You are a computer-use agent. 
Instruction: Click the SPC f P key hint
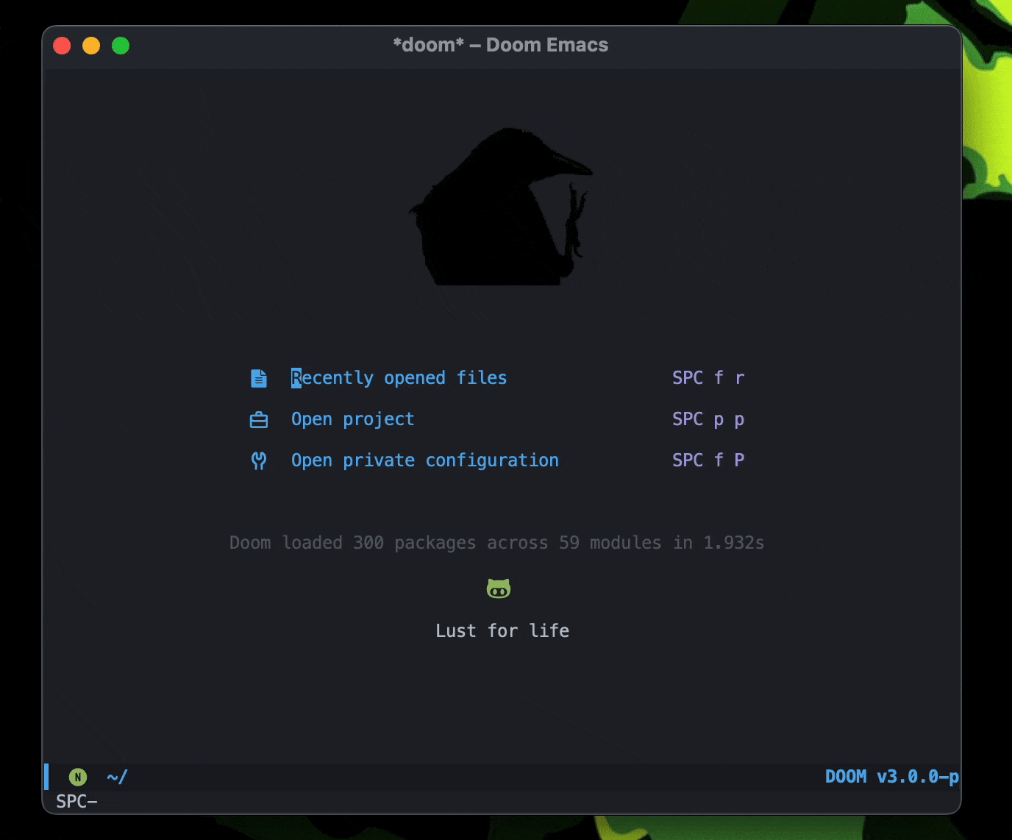(x=708, y=460)
